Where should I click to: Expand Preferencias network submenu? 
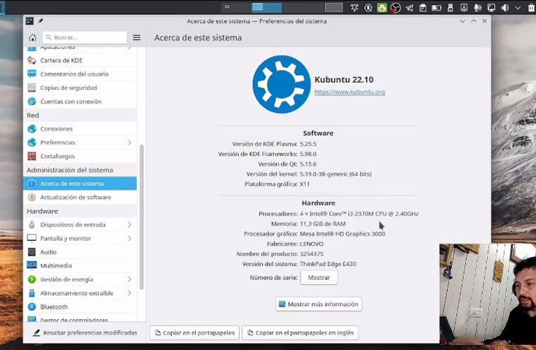[129, 142]
